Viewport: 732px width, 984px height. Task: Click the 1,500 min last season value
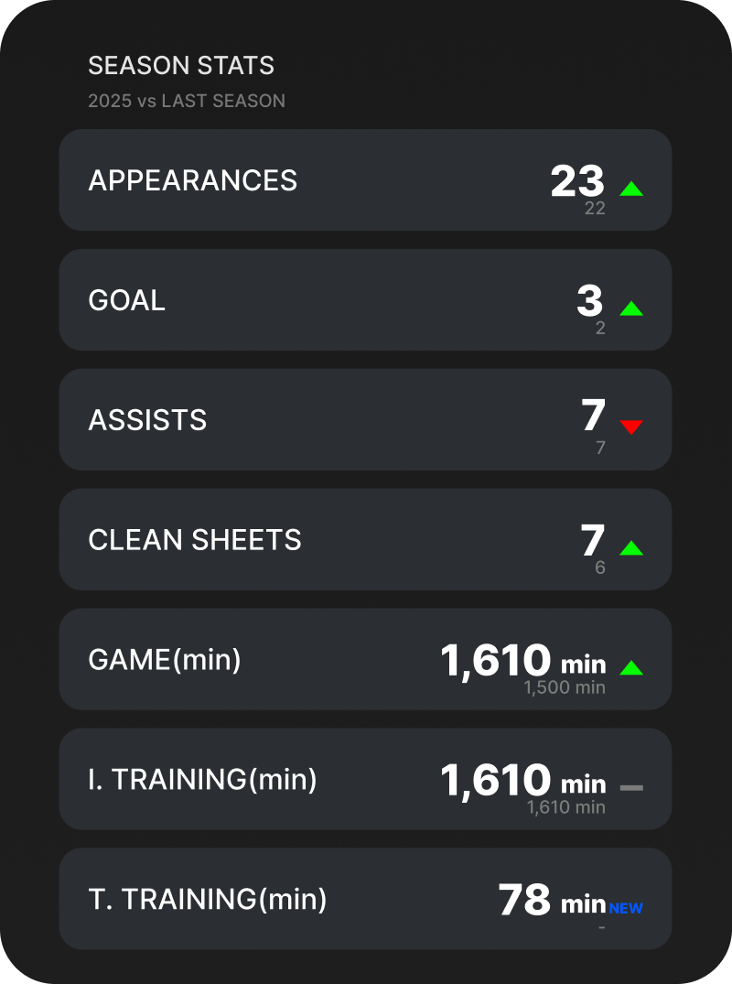(x=565, y=687)
